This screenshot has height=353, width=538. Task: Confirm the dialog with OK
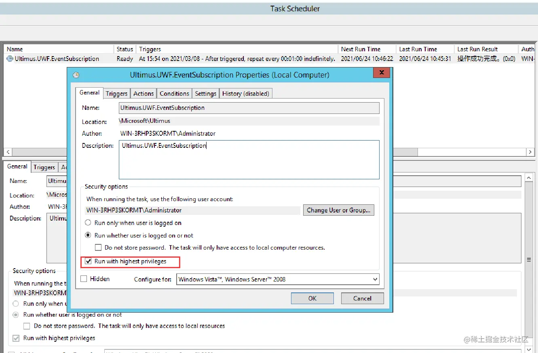click(312, 298)
